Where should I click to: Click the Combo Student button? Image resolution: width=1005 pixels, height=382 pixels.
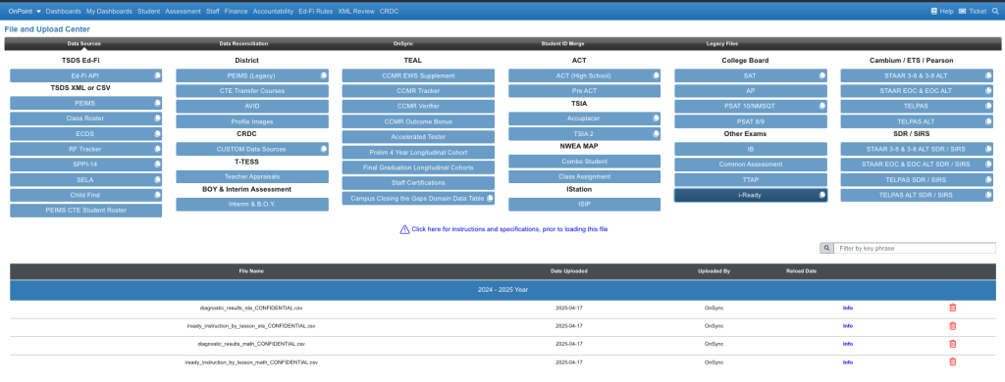tap(584, 162)
